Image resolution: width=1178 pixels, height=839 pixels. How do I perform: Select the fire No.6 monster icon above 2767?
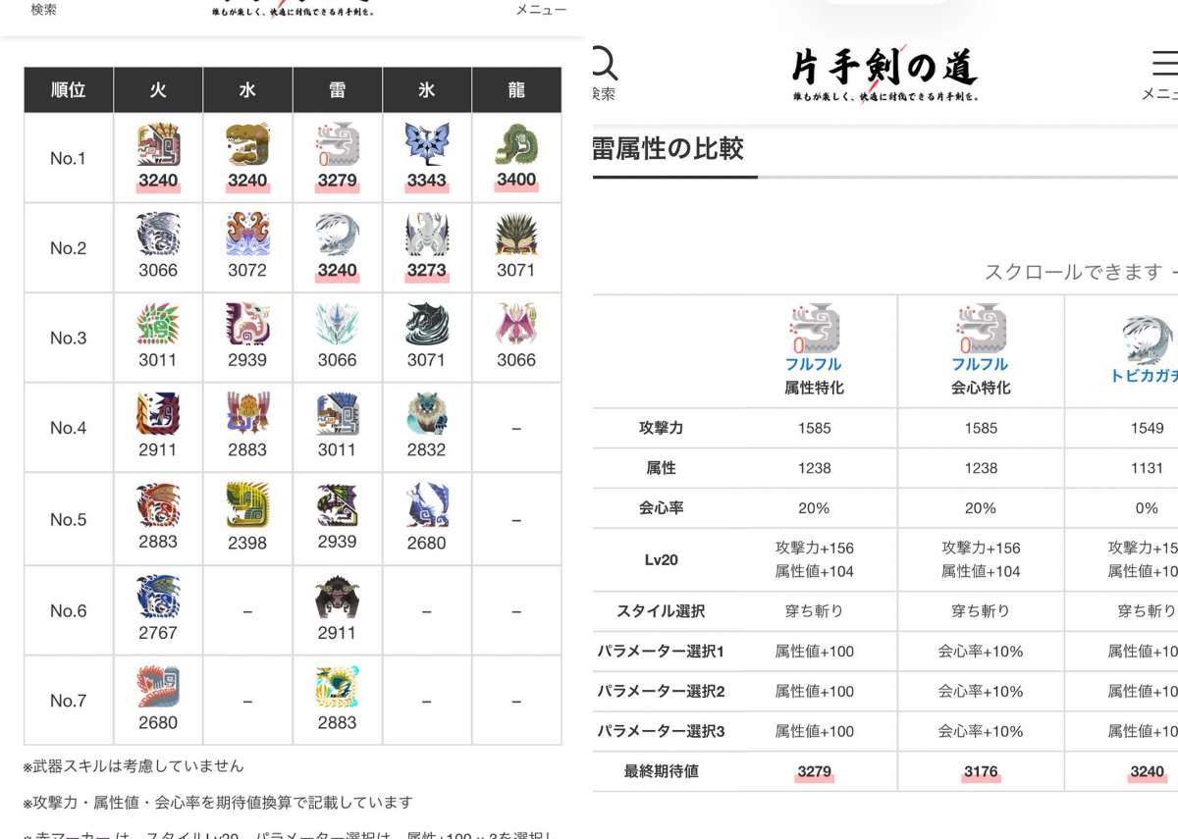158,598
